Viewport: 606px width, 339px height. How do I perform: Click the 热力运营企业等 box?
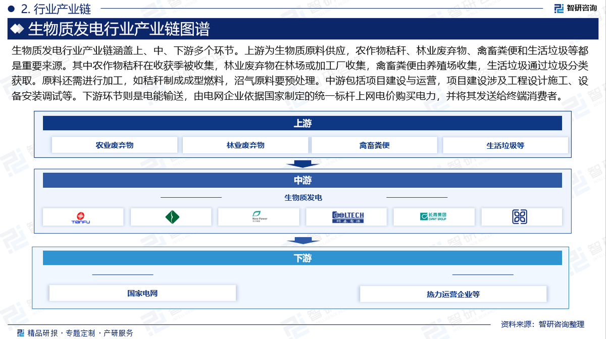[x=453, y=294]
